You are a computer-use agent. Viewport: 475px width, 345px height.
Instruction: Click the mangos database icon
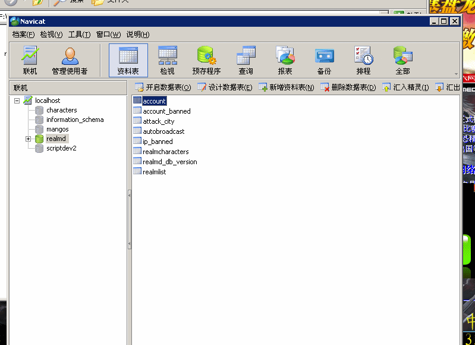pos(39,129)
